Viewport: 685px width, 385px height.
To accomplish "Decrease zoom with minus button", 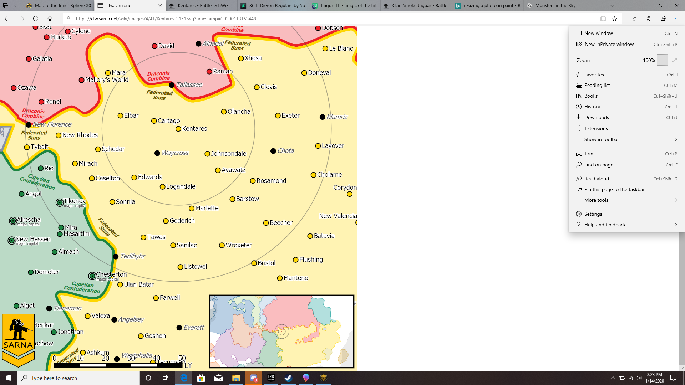I will (x=635, y=60).
